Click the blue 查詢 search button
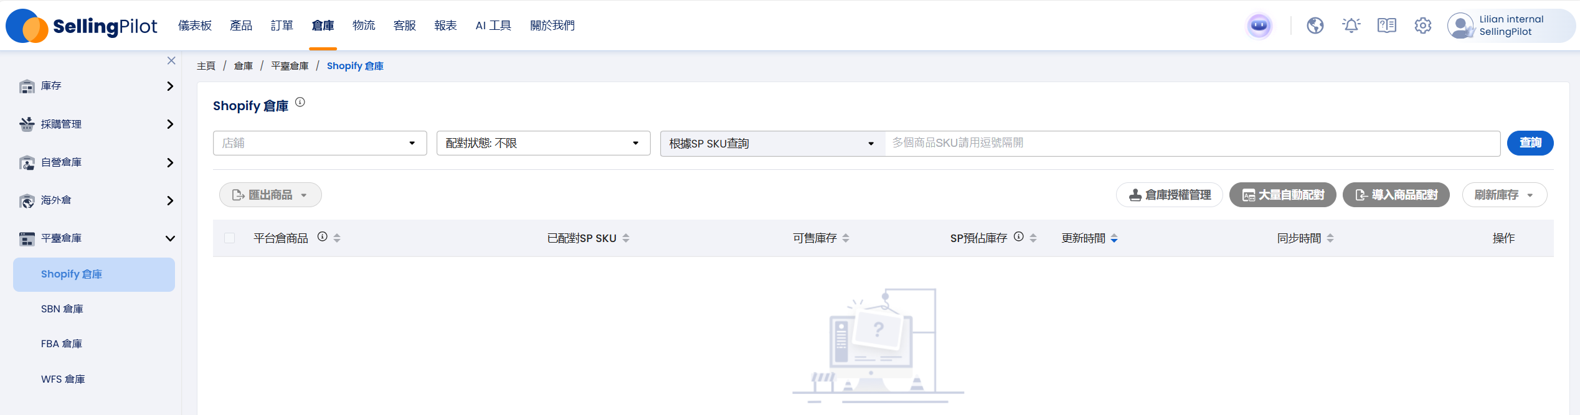Screen dimensions: 1580x415 [x=1530, y=143]
